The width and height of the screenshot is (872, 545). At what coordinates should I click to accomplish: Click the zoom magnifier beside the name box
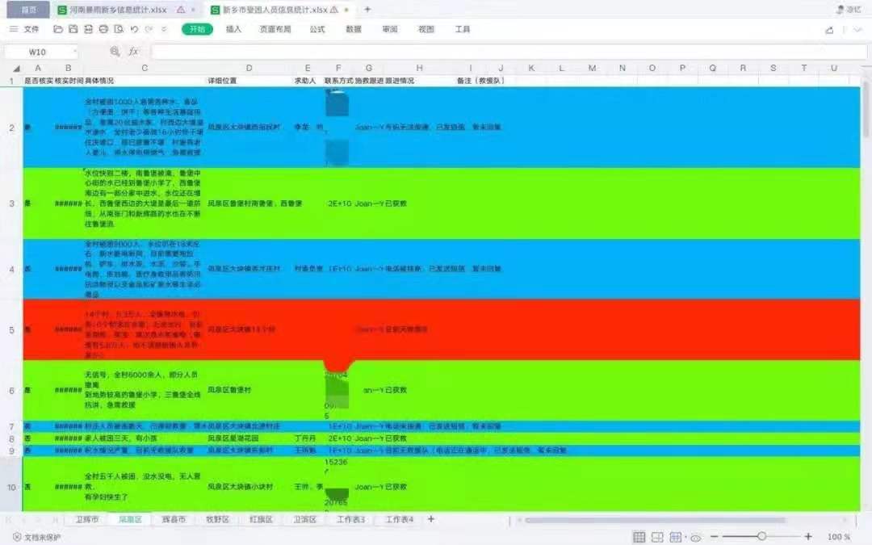tap(115, 52)
